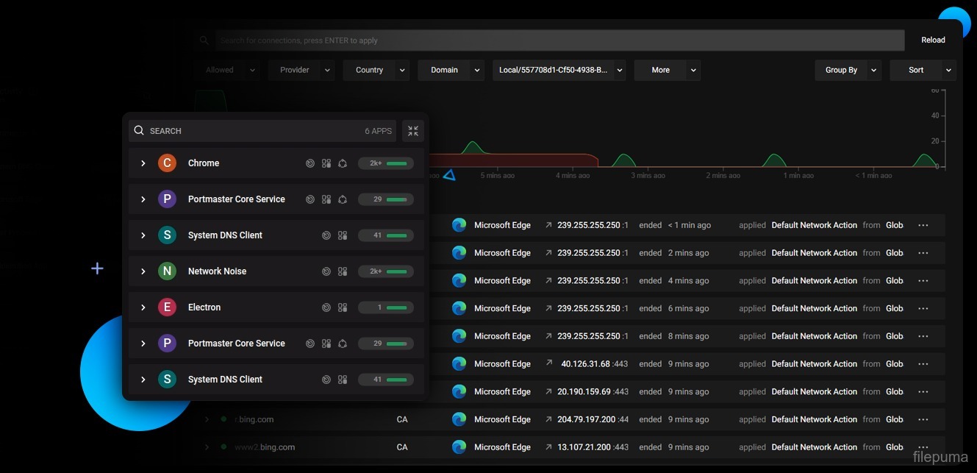The height and width of the screenshot is (473, 977).
Task: Expand the Chrome app entry
Action: coord(143,163)
